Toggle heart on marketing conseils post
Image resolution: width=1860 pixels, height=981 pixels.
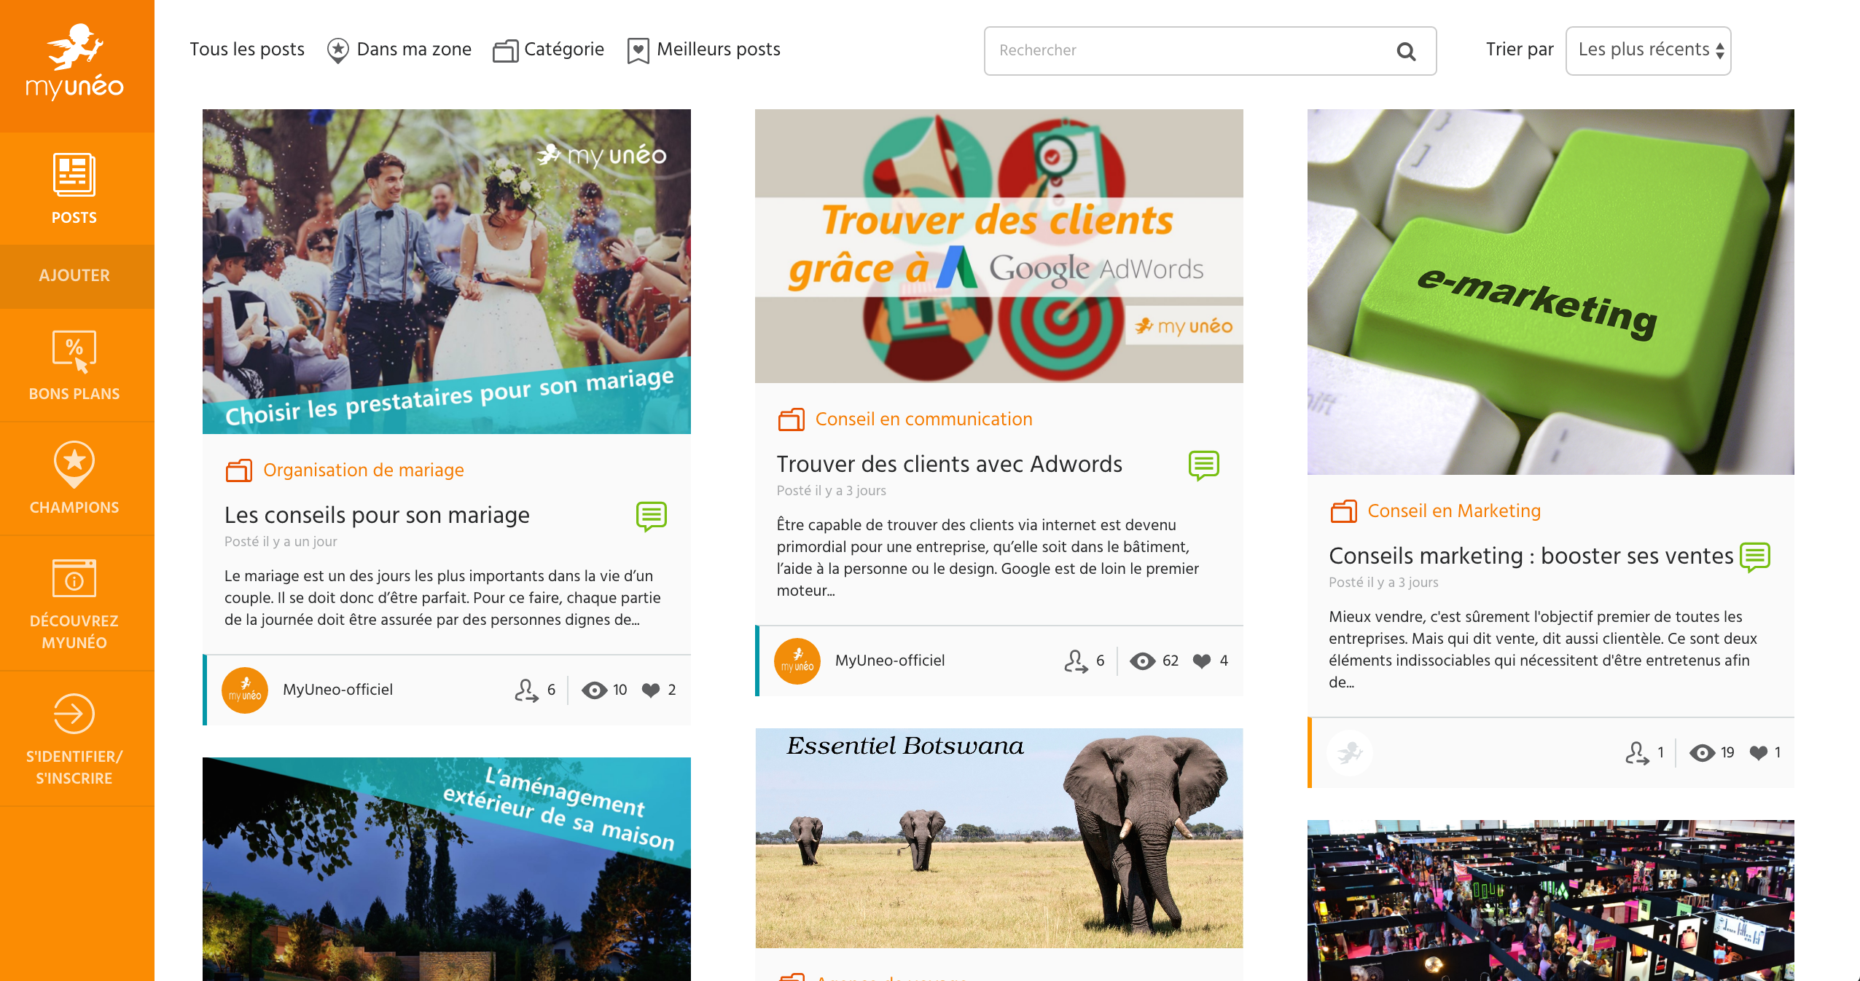click(1758, 753)
